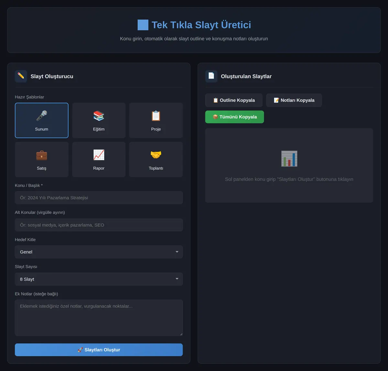This screenshot has width=388, height=371.
Task: Click the Slaytları Oluştur button
Action: (x=99, y=350)
